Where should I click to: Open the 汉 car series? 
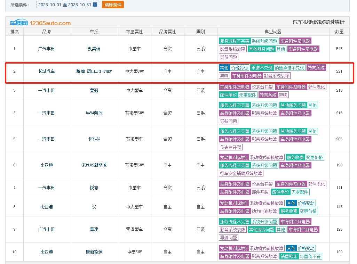(94, 207)
